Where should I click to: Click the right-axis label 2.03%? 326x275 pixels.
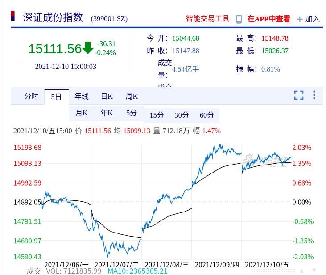point(301,148)
